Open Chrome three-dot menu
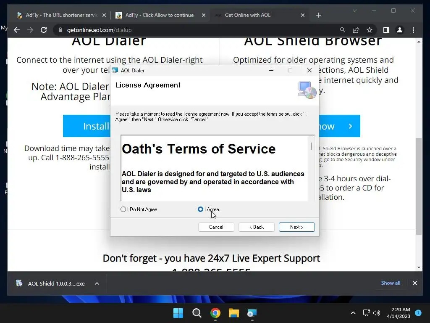The height and width of the screenshot is (323, 430). point(413,30)
